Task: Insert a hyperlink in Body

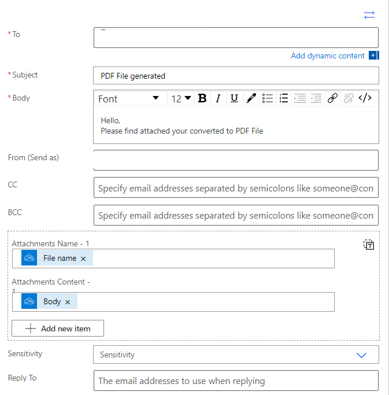Action: tap(332, 98)
